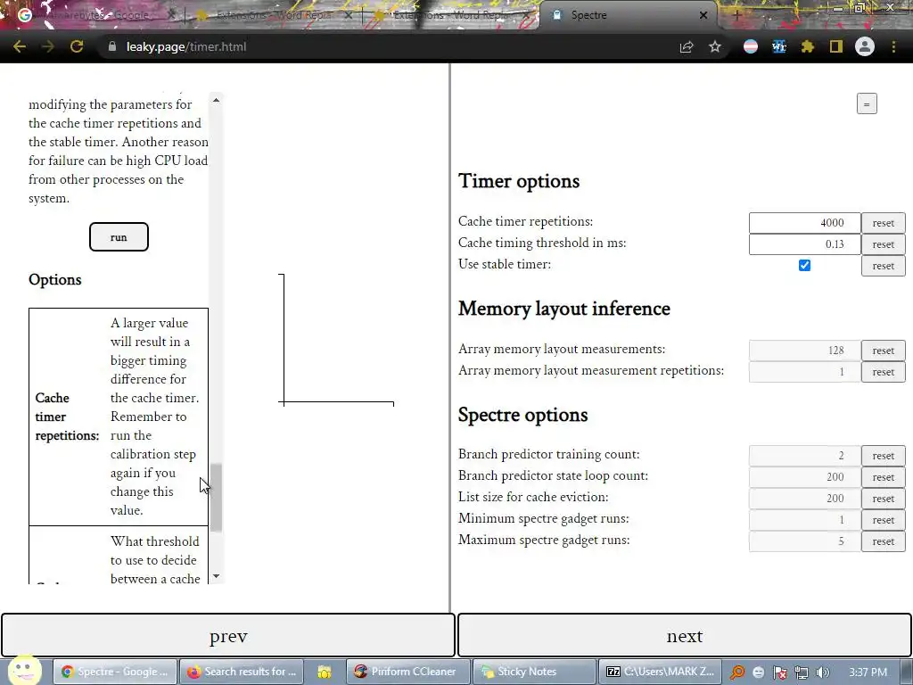
Task: Click the run button
Action: pyautogui.click(x=119, y=237)
